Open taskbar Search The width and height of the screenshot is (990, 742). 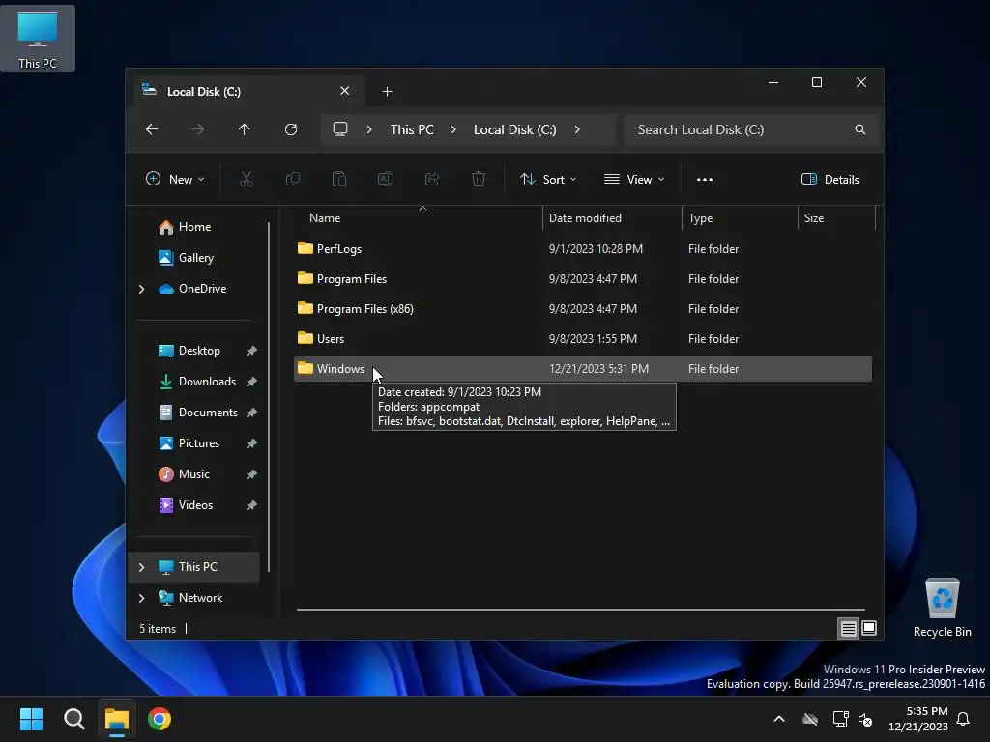[73, 719]
